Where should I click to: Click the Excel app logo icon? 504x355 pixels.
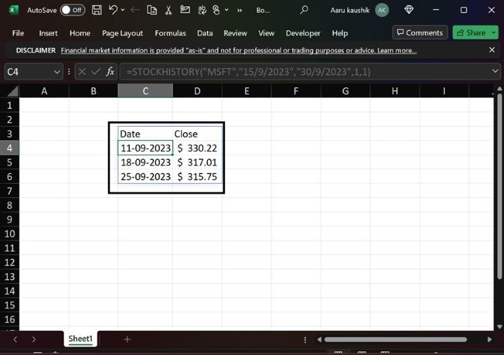(x=13, y=10)
